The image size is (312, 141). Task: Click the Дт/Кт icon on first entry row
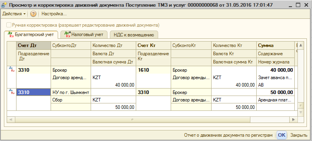(11, 69)
